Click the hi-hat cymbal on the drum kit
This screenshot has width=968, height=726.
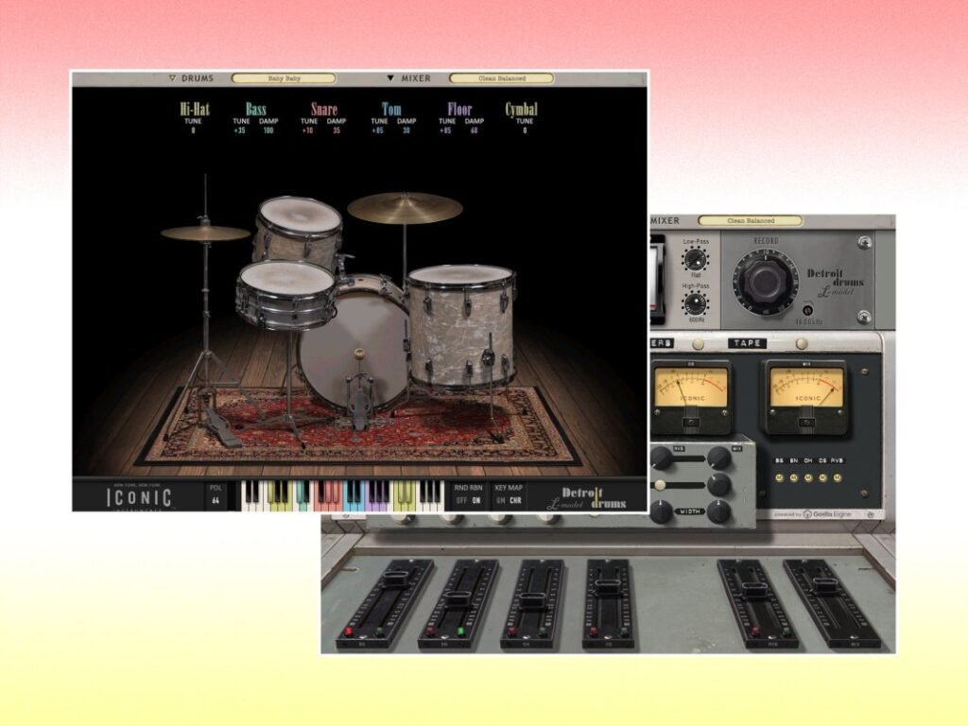205,233
